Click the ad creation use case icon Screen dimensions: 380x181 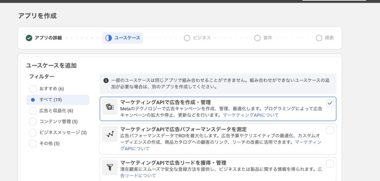pyautogui.click(x=110, y=107)
